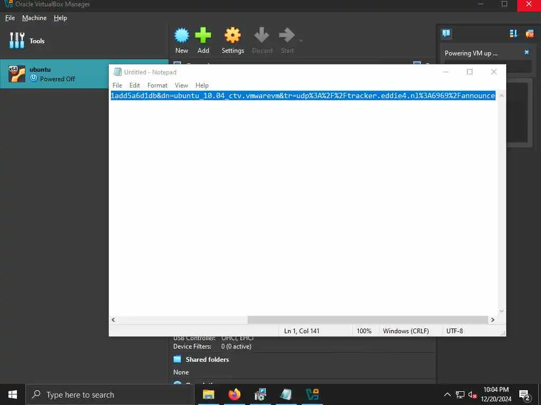Open Notepad File menu
Image resolution: width=541 pixels, height=405 pixels.
(117, 85)
